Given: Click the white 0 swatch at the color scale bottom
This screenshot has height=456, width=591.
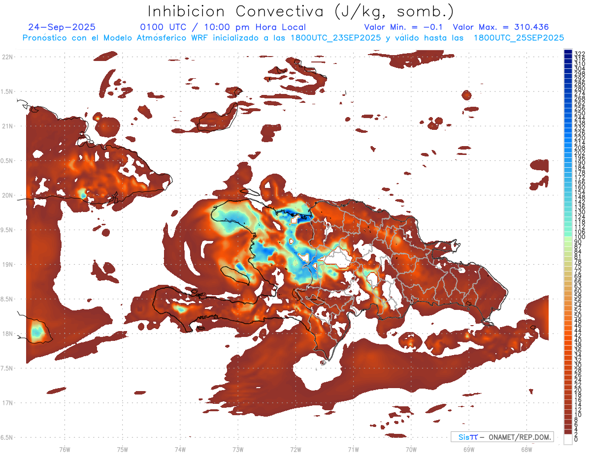Looking at the screenshot, I should coord(568,439).
